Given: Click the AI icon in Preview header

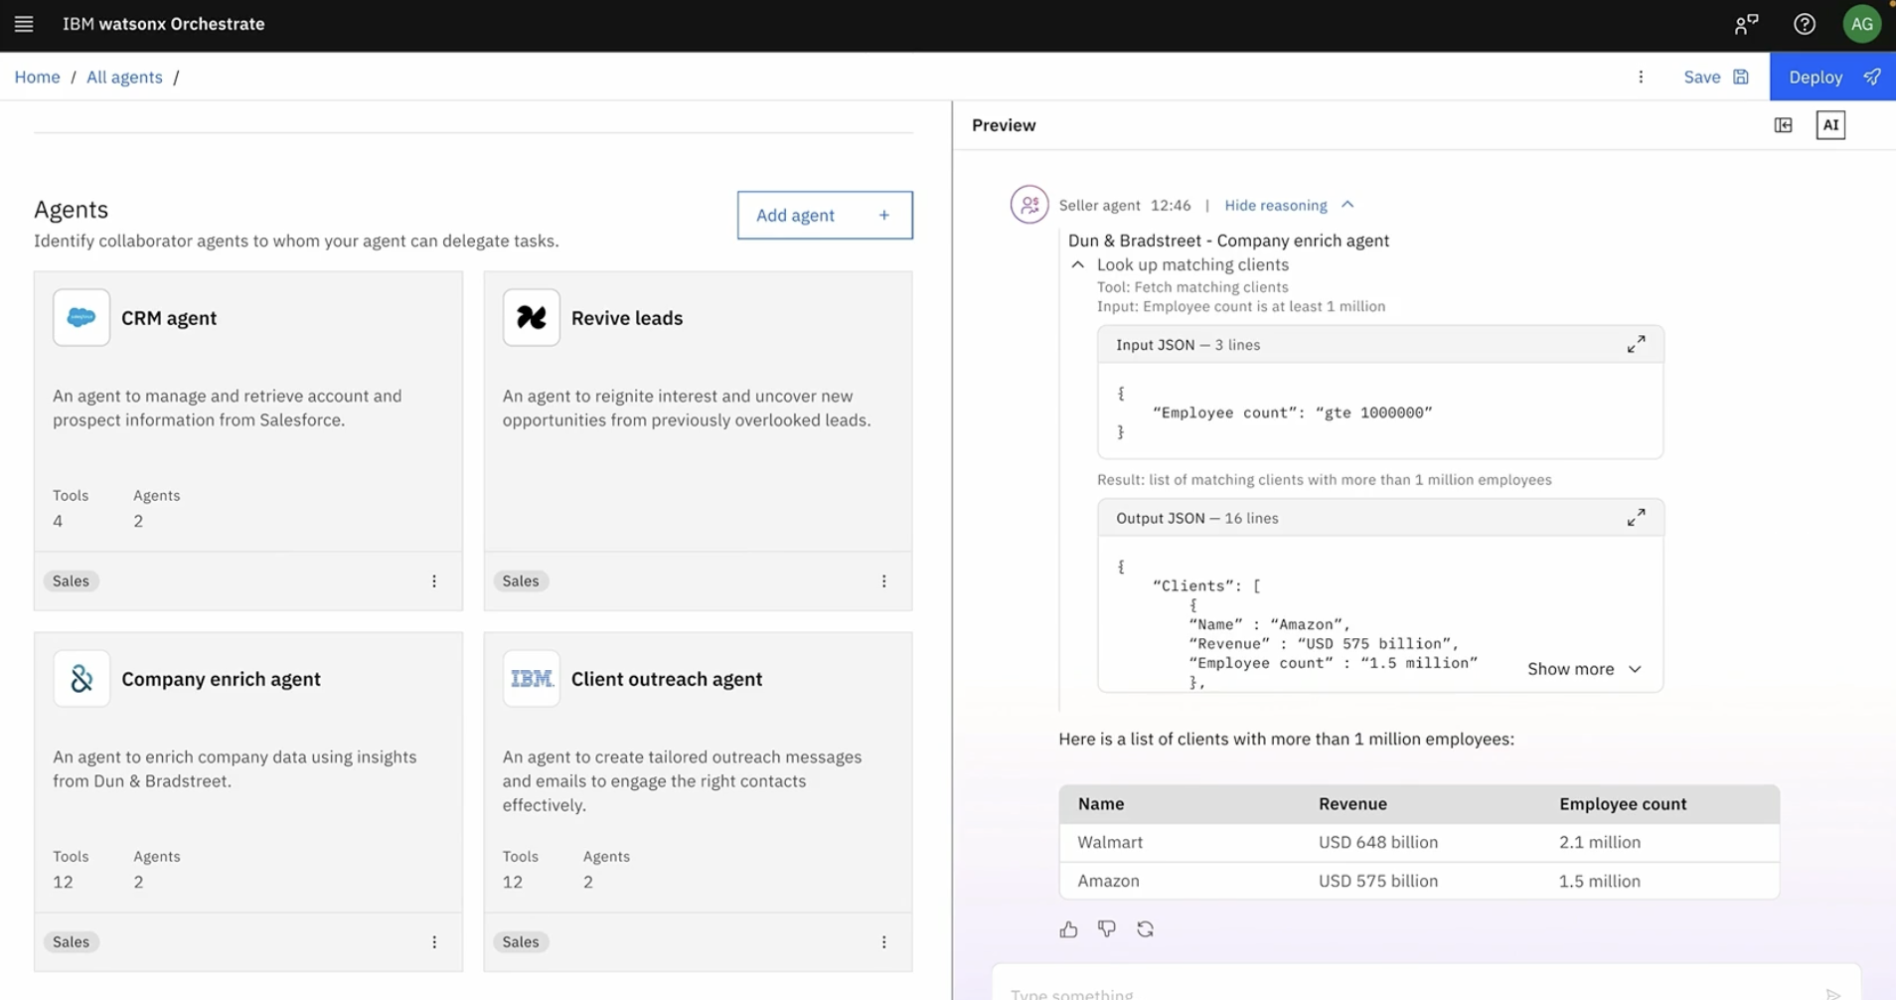Looking at the screenshot, I should coord(1830,125).
